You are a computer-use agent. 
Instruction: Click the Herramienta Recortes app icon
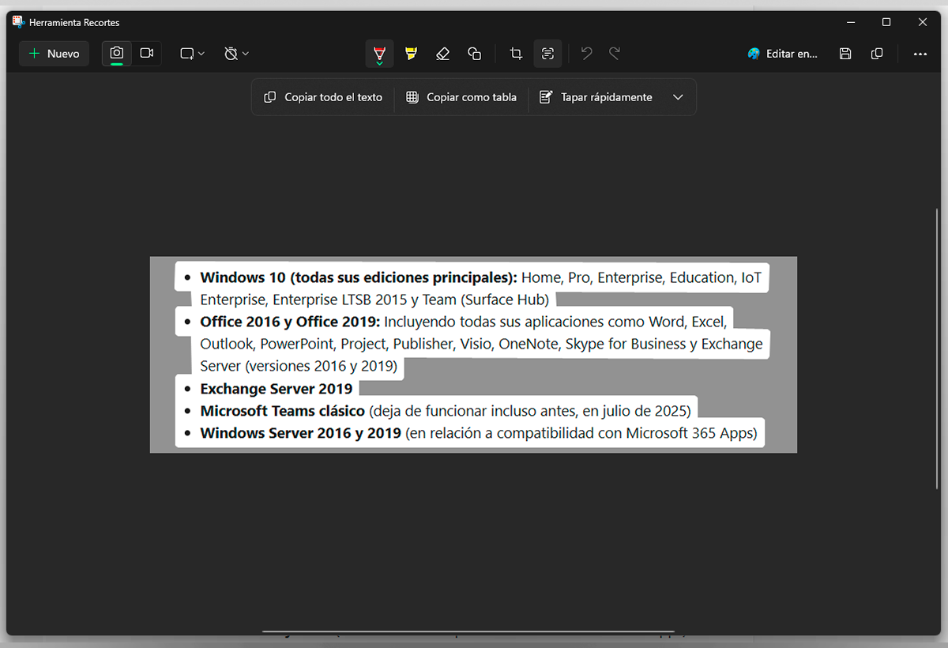coord(19,22)
